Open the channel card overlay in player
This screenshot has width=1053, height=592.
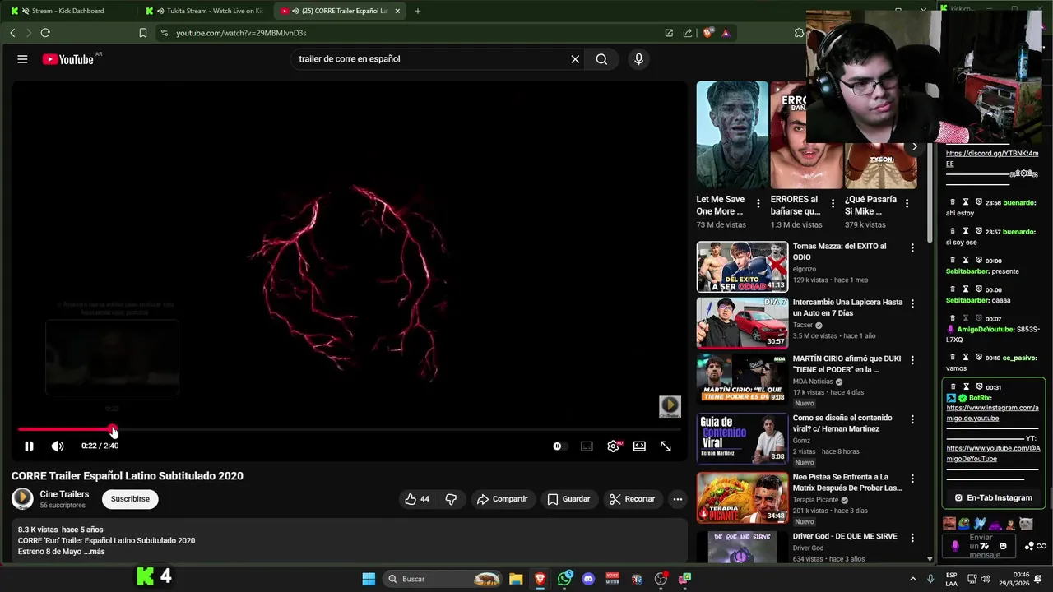[x=670, y=406]
